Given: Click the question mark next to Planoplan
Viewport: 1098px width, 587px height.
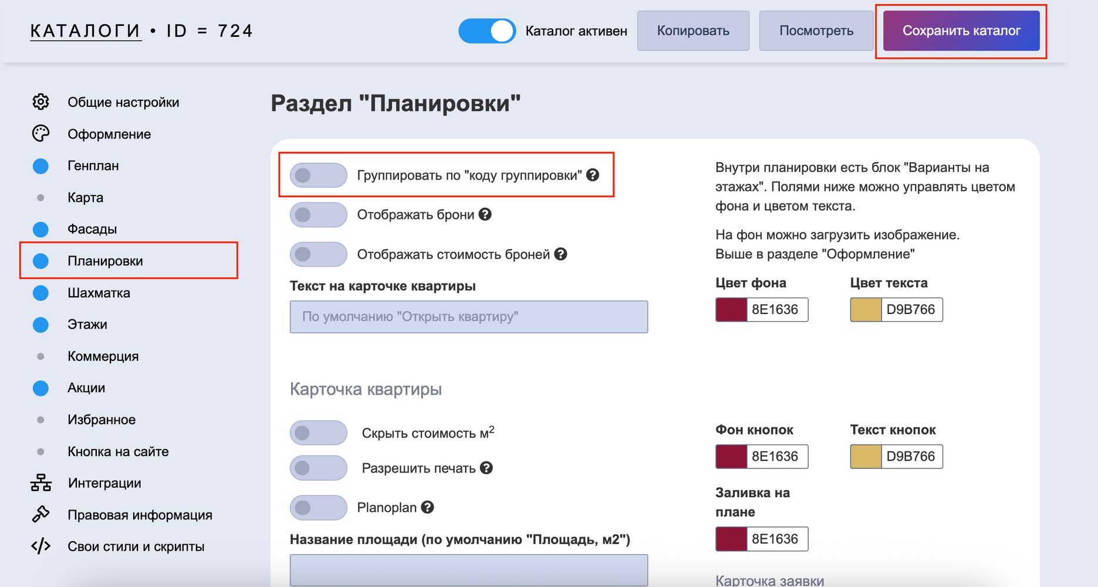Looking at the screenshot, I should [427, 507].
